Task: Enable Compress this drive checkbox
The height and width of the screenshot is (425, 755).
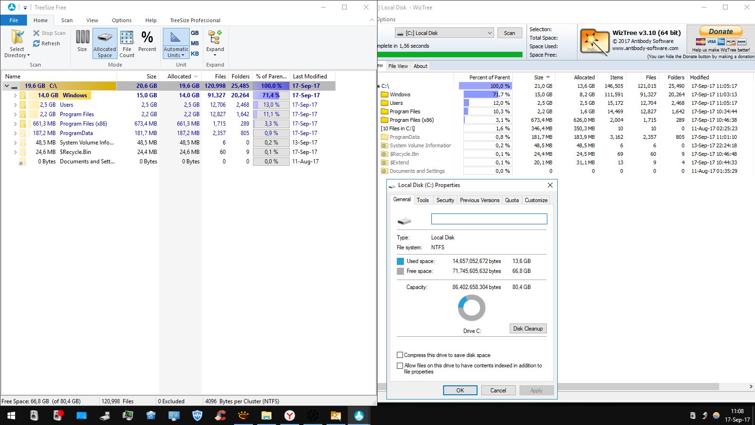Action: tap(400, 355)
